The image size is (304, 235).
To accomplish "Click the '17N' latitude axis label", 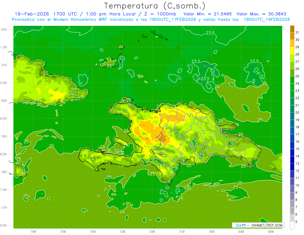I will (x=4, y=208).
